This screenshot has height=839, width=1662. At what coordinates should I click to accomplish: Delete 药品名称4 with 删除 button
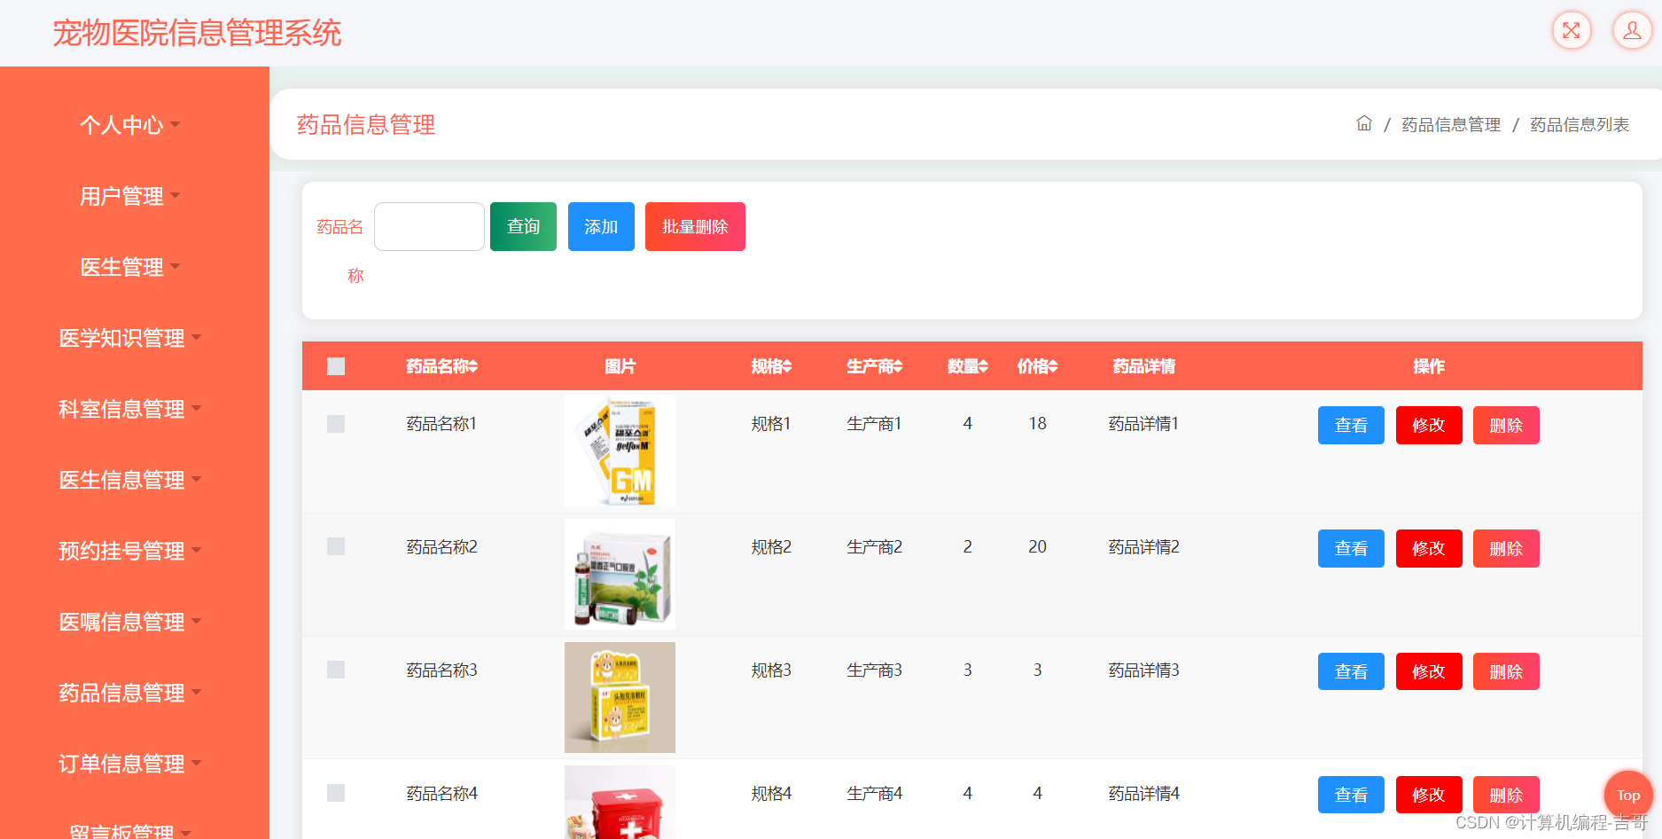click(1506, 795)
